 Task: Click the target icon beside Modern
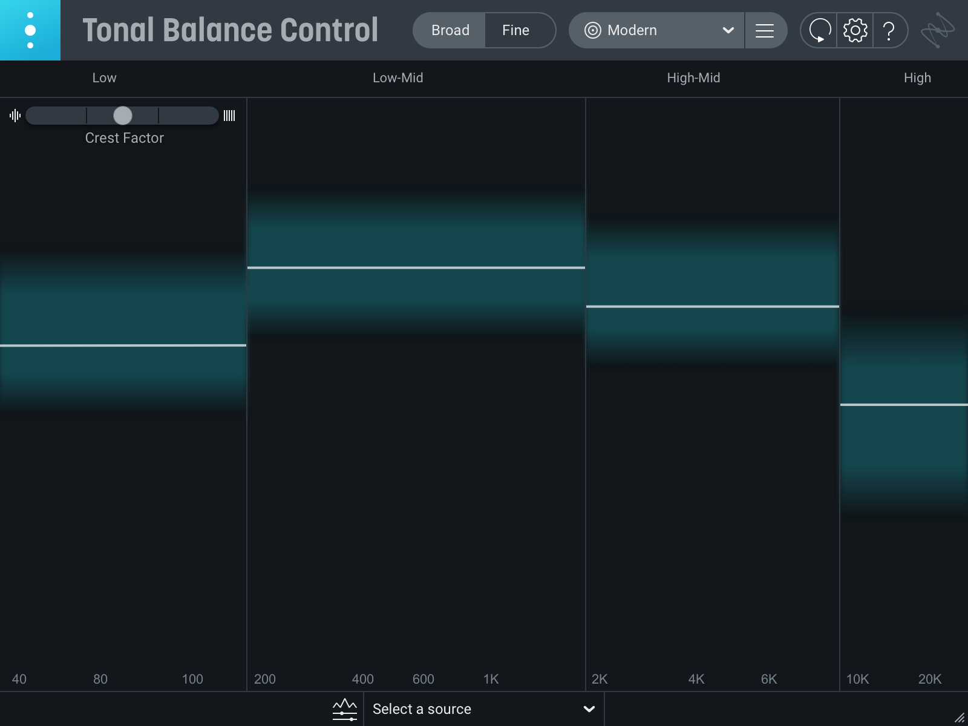[592, 30]
